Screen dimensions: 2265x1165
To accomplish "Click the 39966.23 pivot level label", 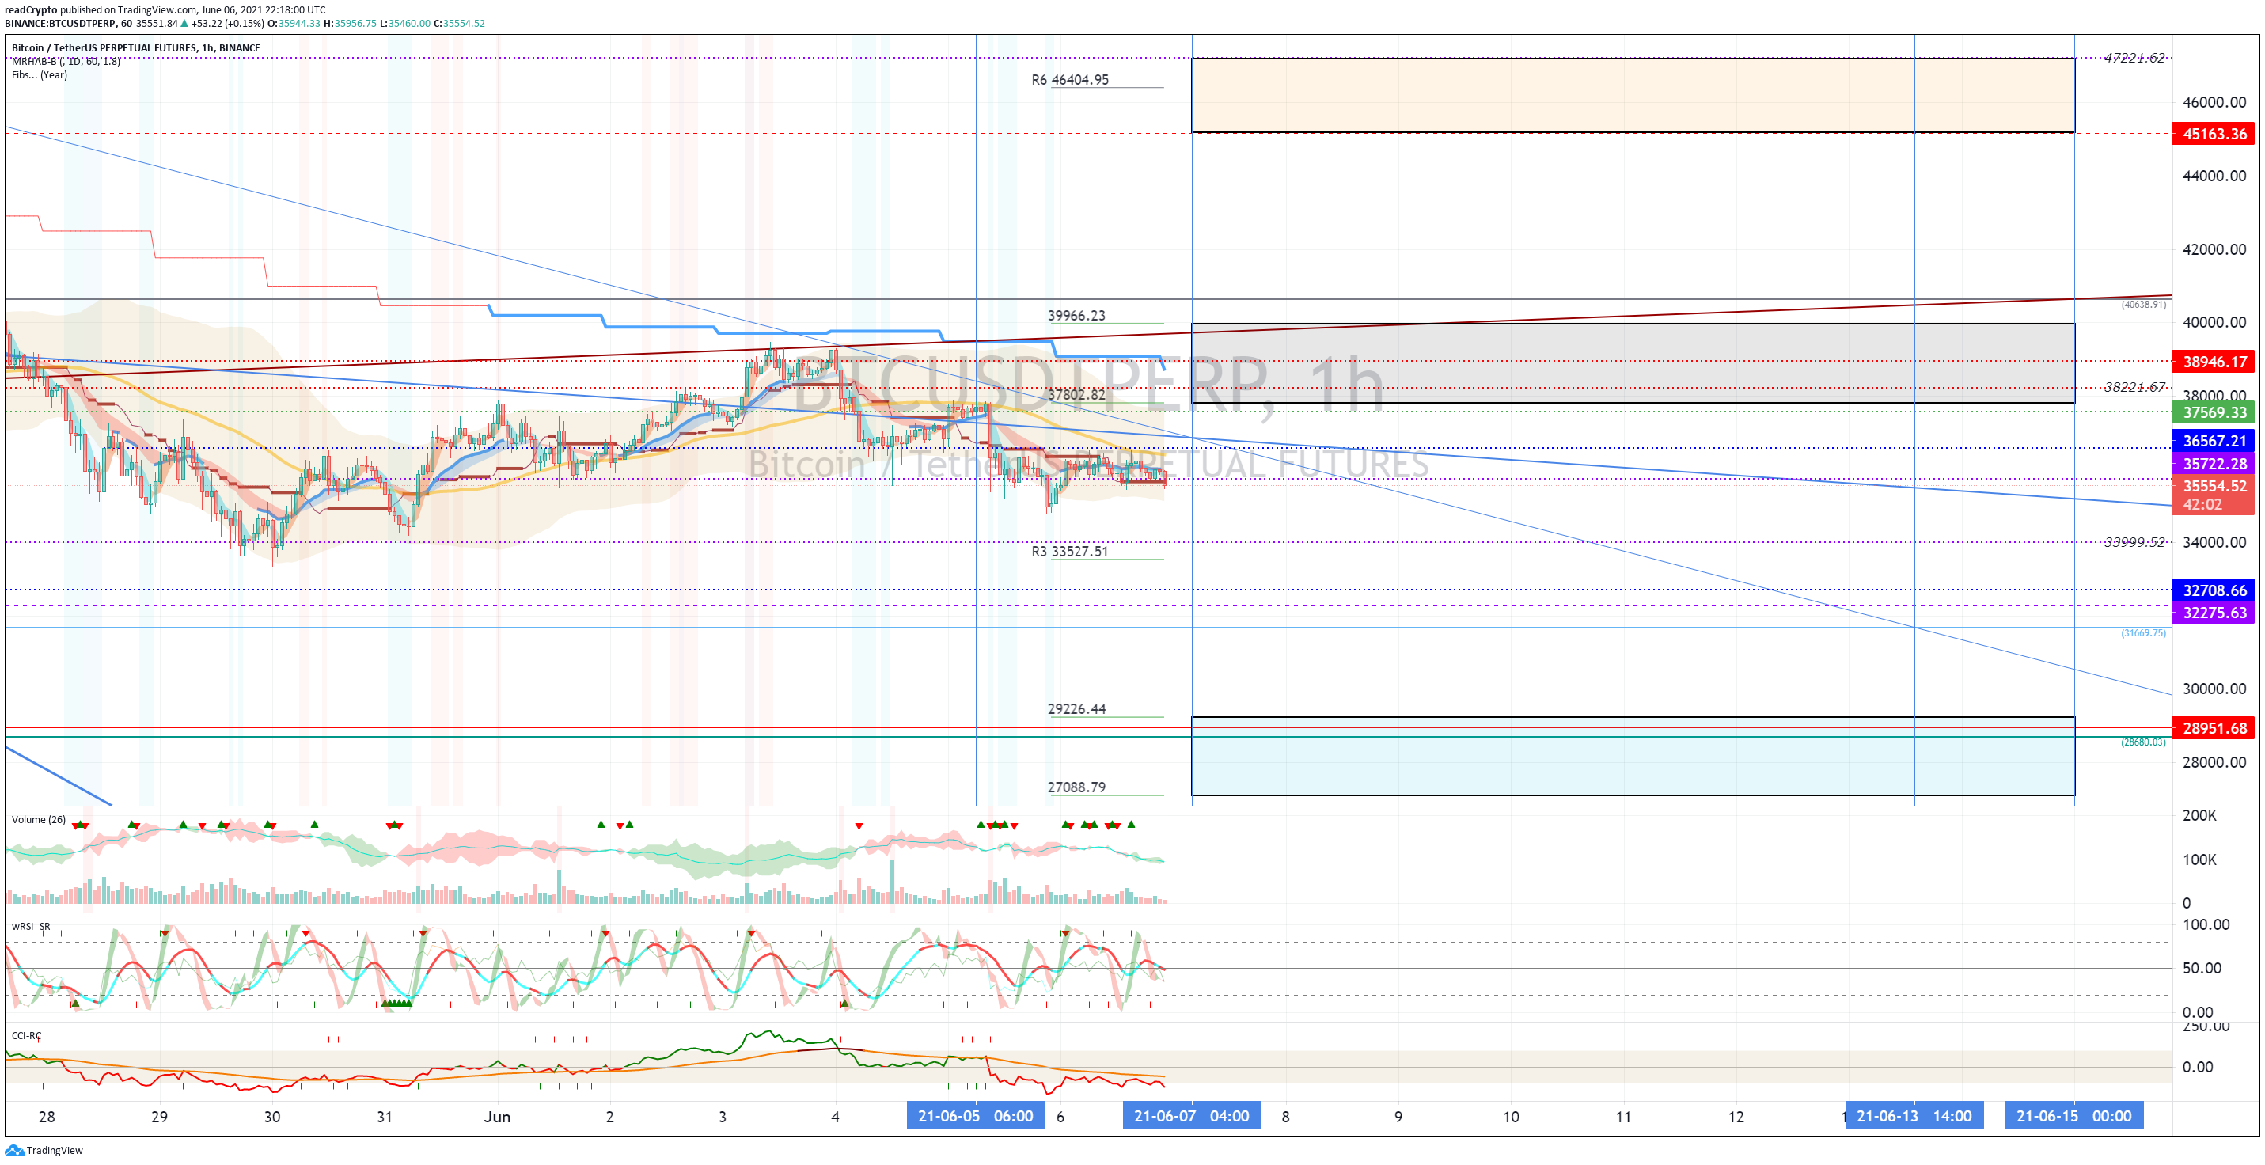I will tap(1076, 316).
